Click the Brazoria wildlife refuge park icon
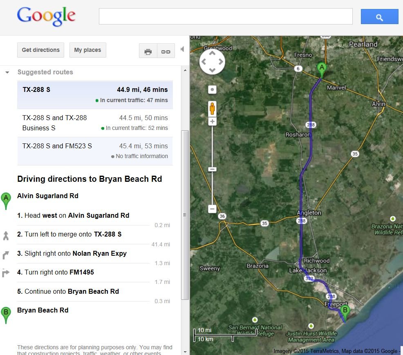 [x=393, y=219]
